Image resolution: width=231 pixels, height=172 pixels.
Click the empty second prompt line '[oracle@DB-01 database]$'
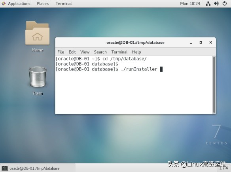pos(87,64)
